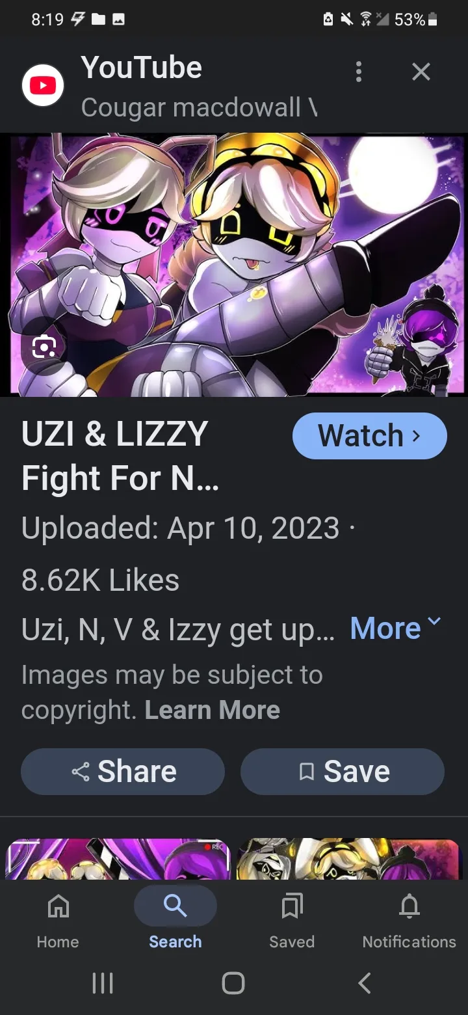Tap the YouTube logo icon
Viewport: 468px width, 1015px height.
43,85
